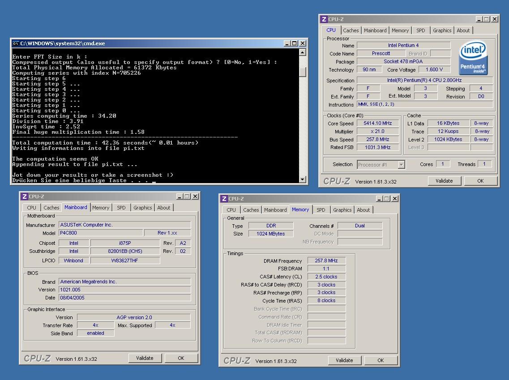Switch to Caches tab in Mainboard CPU-Z window
The height and width of the screenshot is (380, 509).
point(51,208)
